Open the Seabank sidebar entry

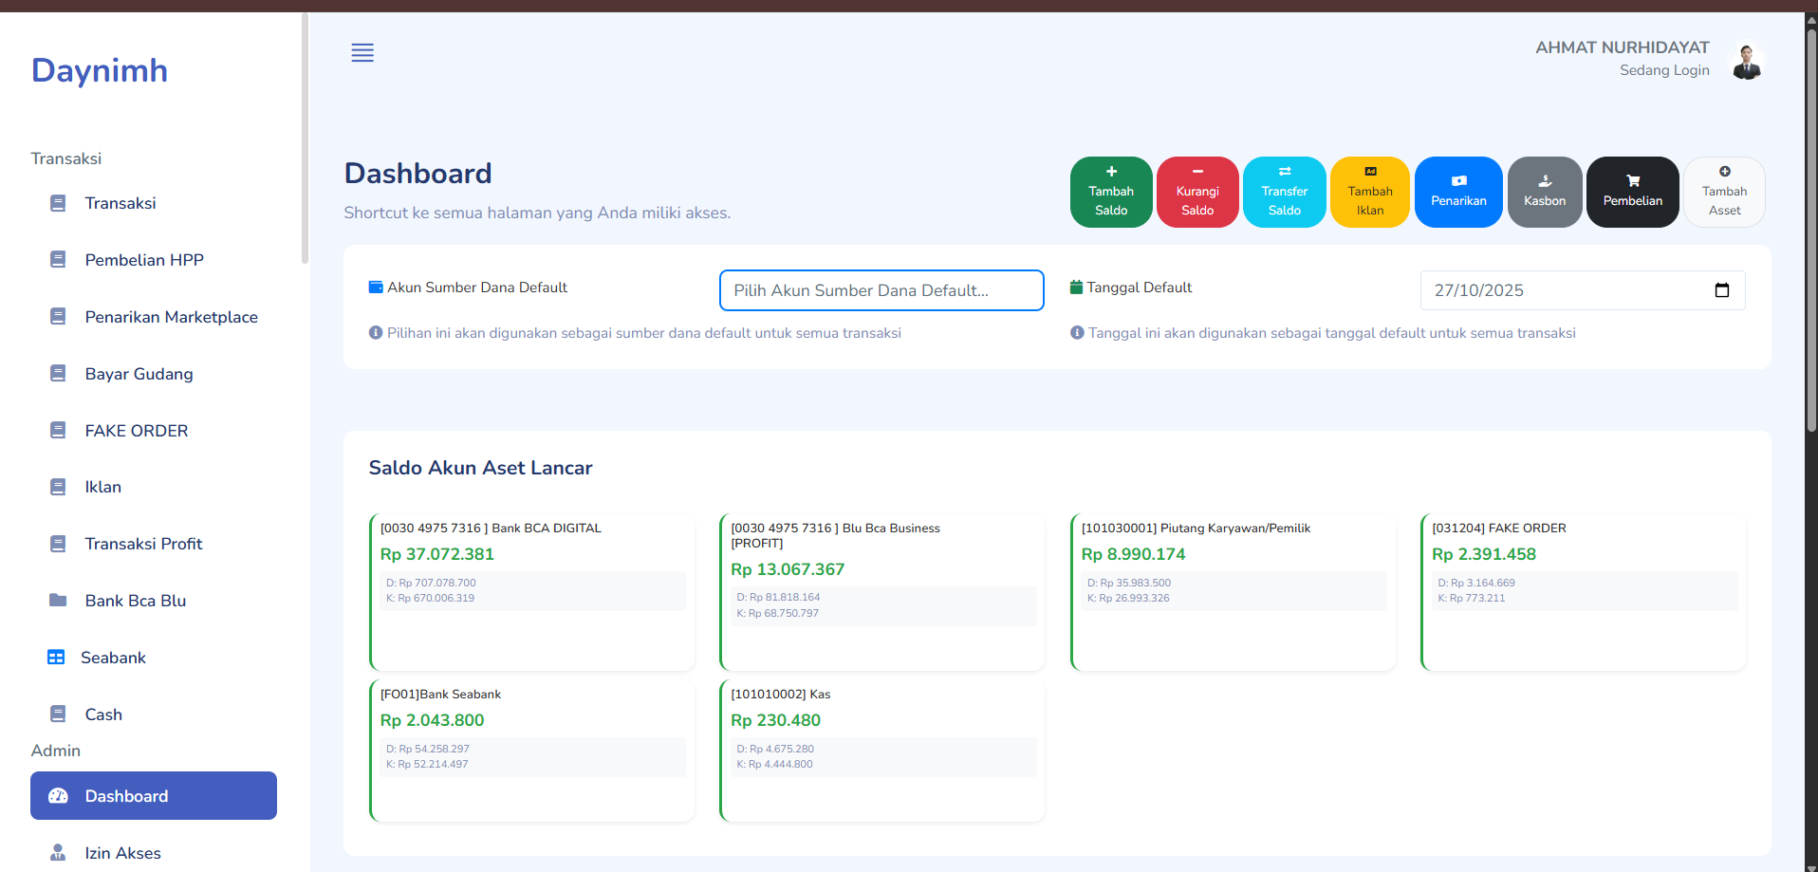point(113,658)
